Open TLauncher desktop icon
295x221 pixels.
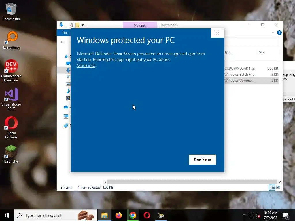pyautogui.click(x=11, y=154)
